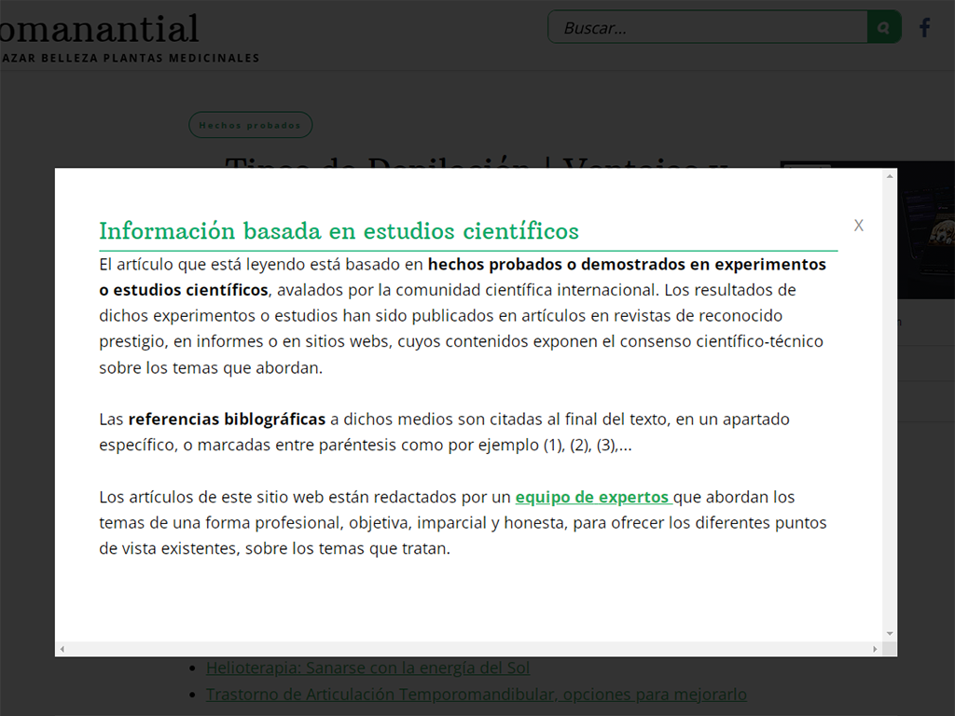Click the horizontal scrollbar right arrow

point(875,649)
